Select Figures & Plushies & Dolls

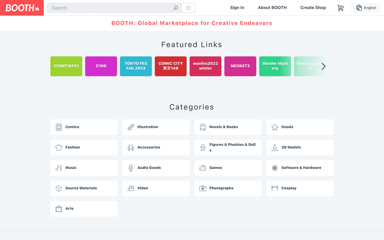[228, 148]
